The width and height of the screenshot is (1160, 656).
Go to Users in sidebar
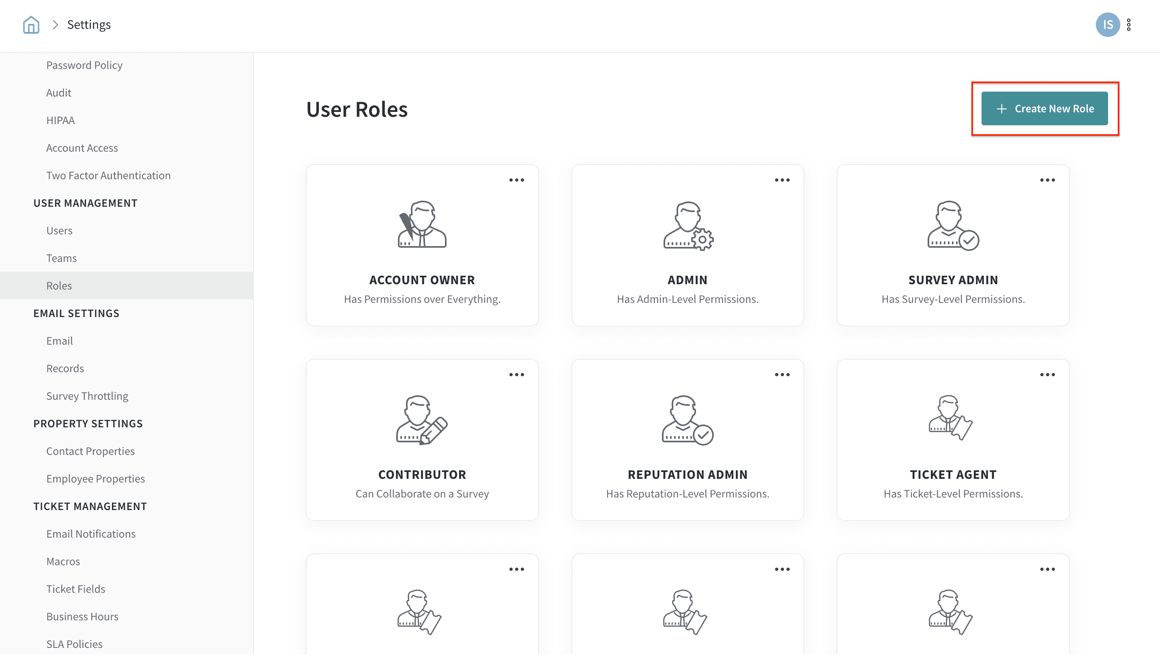pos(59,231)
